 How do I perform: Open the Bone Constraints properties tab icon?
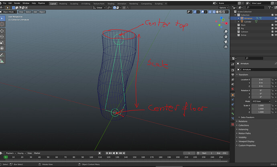pyautogui.click(x=233, y=119)
